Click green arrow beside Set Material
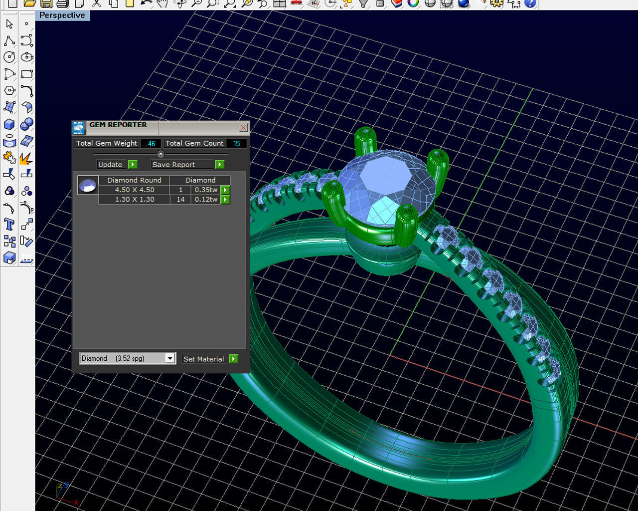 pyautogui.click(x=233, y=359)
